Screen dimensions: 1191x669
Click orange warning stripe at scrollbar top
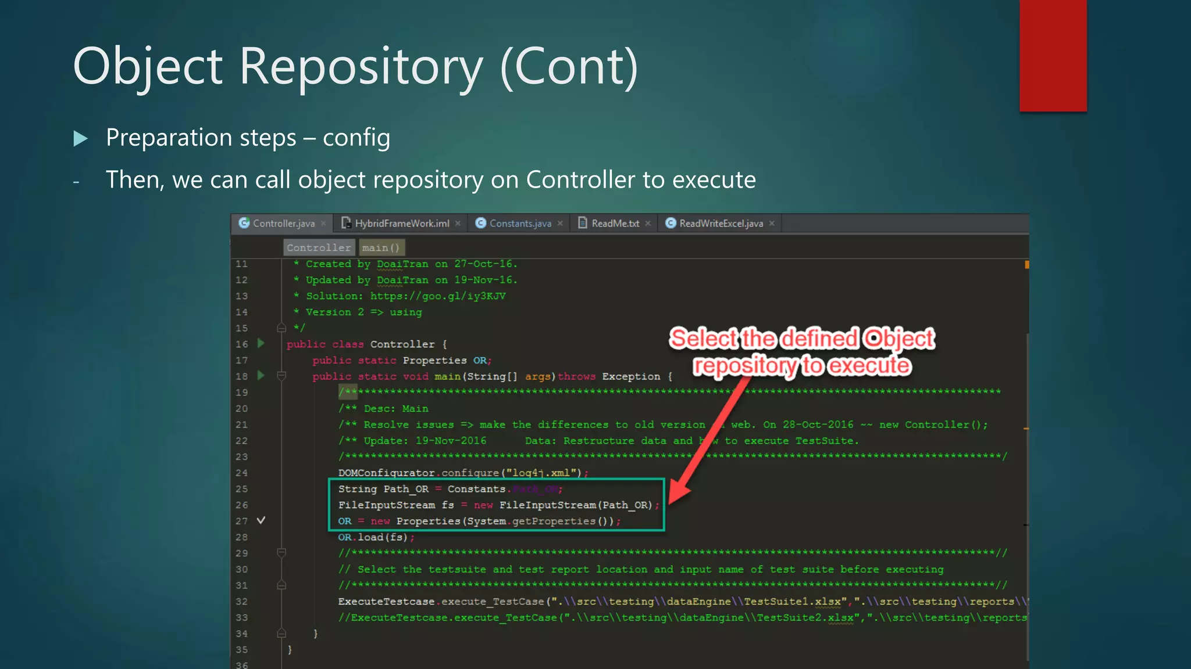[x=1026, y=265]
